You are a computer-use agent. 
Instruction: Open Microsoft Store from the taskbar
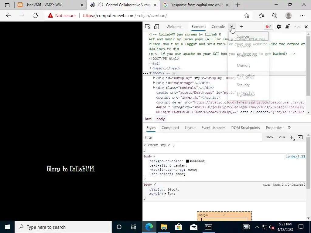[179, 227]
